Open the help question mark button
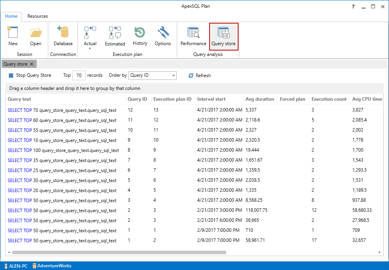This screenshot has height=270, width=389. click(353, 7)
